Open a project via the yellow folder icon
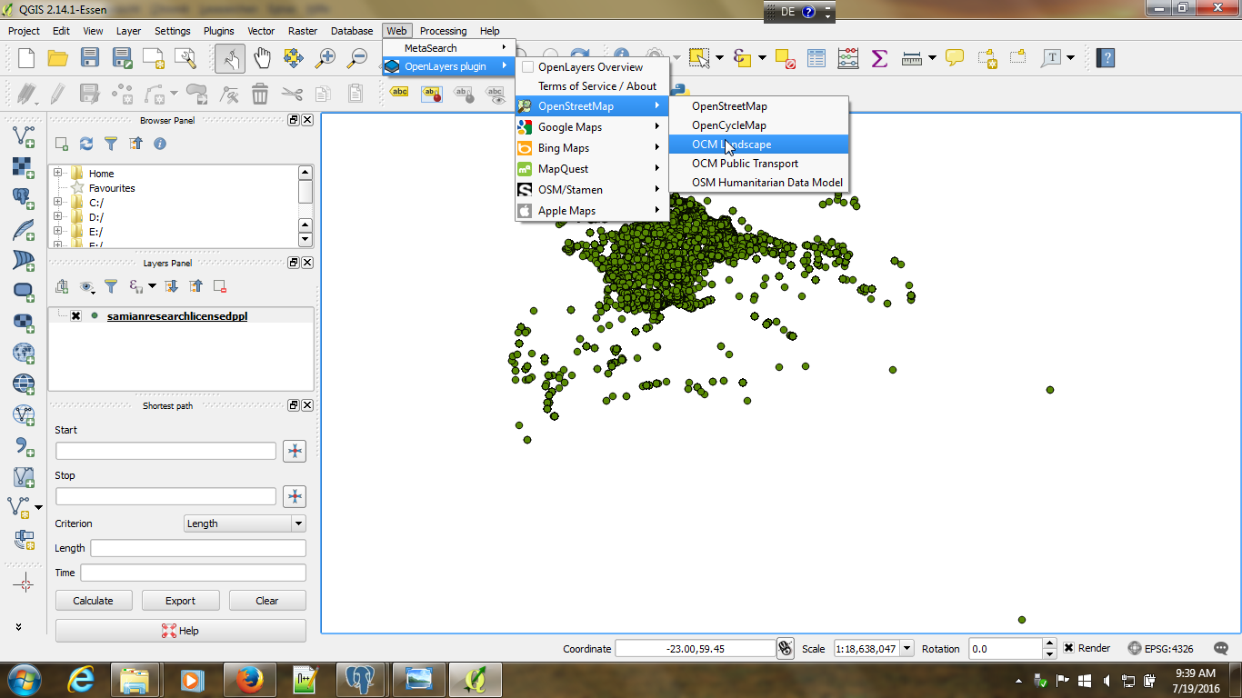Image resolution: width=1242 pixels, height=698 pixels. 58,58
